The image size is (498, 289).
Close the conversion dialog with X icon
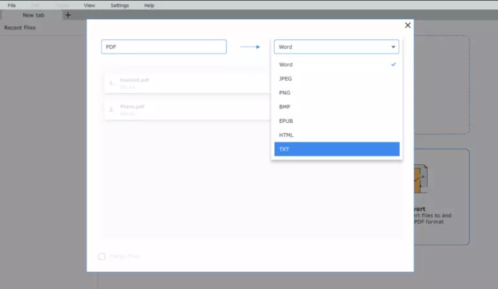[408, 25]
